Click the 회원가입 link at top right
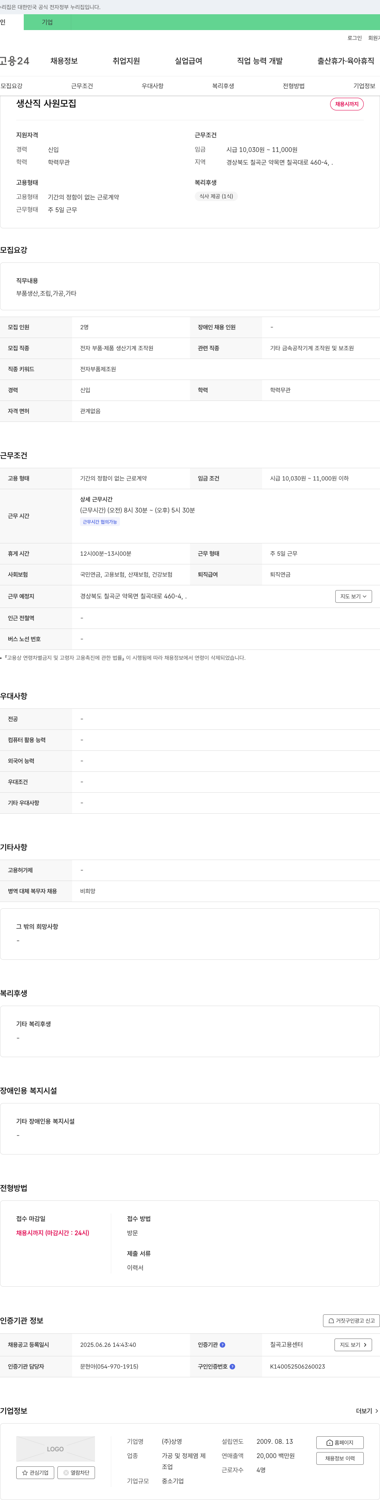The height and width of the screenshot is (1500, 380). [x=374, y=38]
